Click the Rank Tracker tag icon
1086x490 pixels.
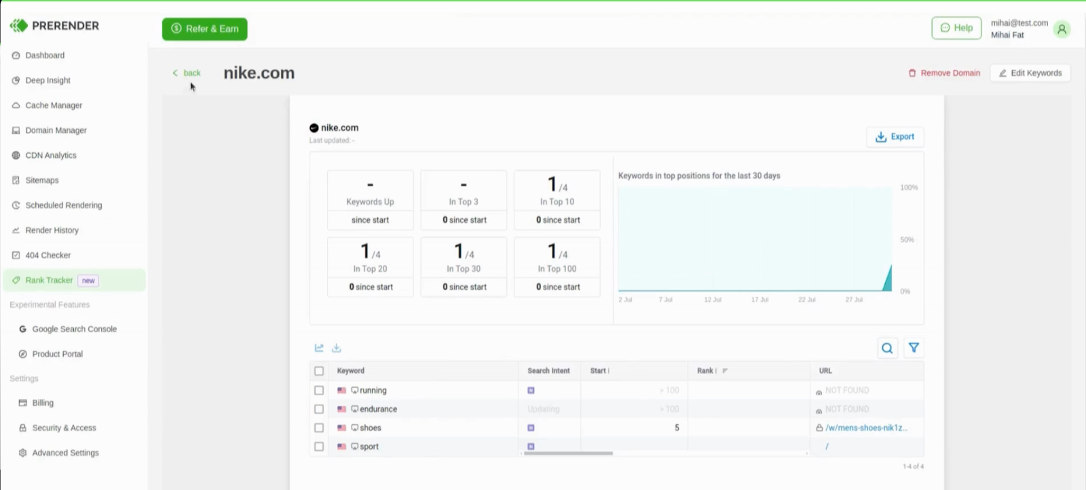point(16,281)
